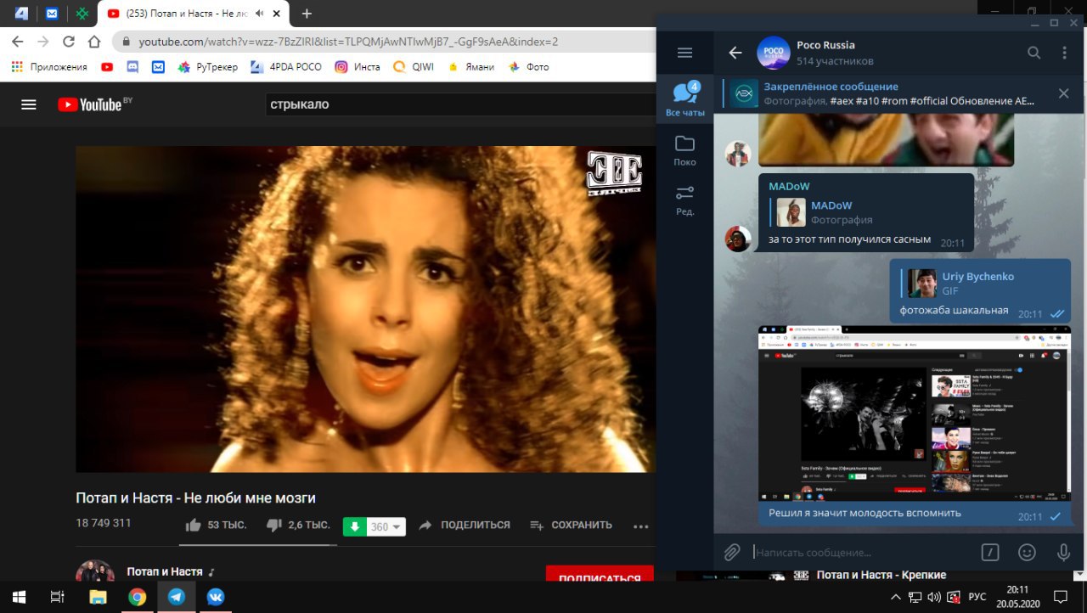Open the 360 quality dropdown arrow

[x=397, y=526]
